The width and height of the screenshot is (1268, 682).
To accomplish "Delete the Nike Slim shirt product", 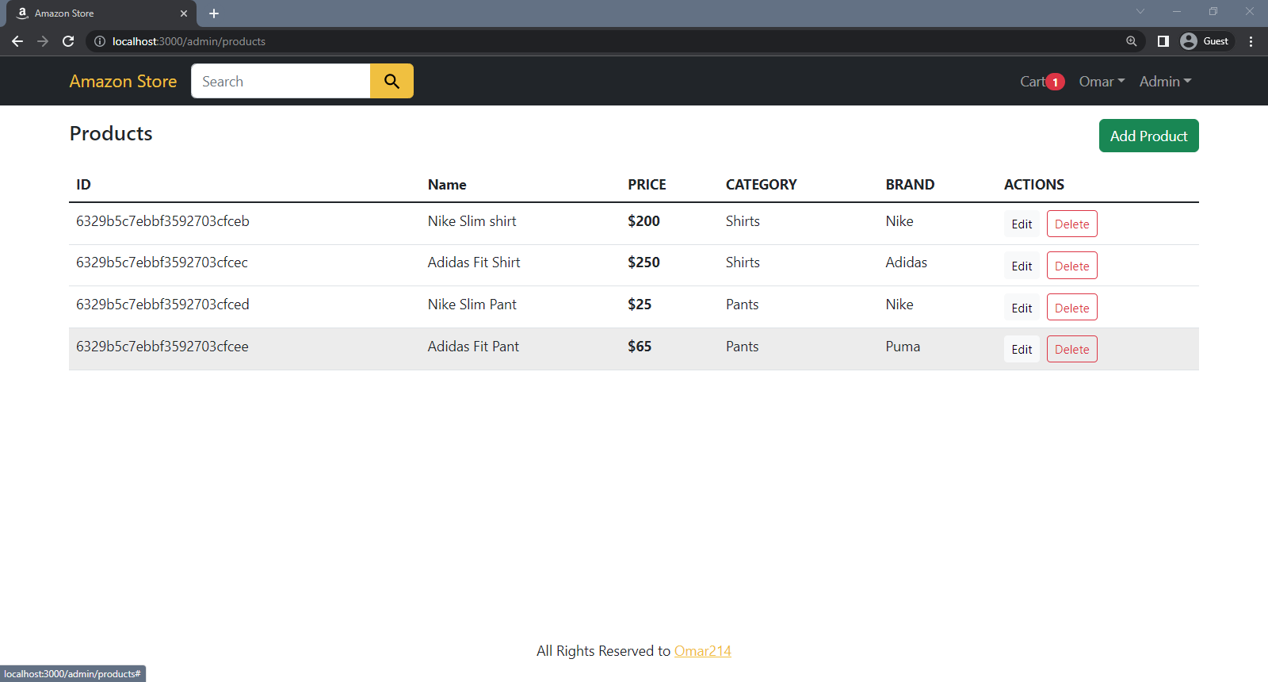I will click(x=1071, y=224).
